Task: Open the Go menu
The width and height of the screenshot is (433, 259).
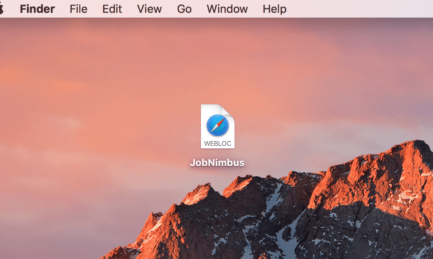Action: point(184,9)
